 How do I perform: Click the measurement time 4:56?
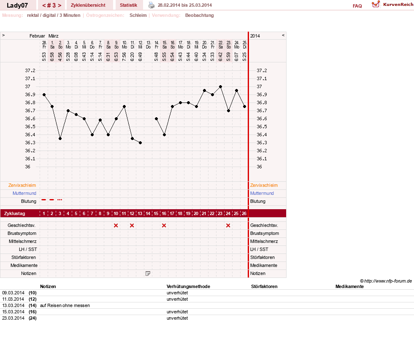[x=60, y=57]
